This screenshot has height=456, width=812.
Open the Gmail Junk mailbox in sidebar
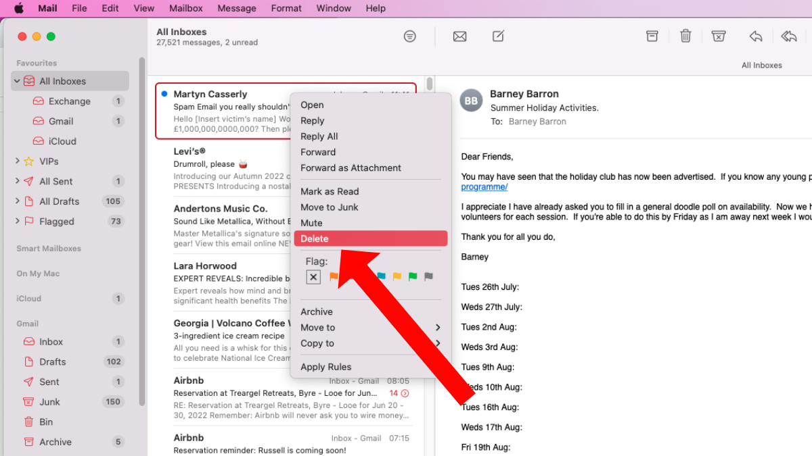click(x=49, y=401)
